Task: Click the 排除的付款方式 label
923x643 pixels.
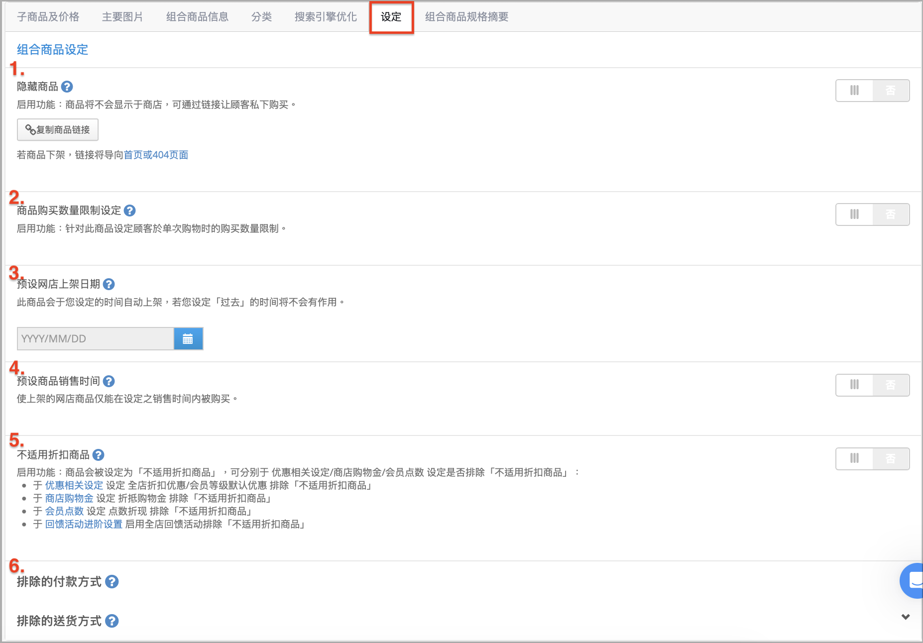Action: [x=59, y=582]
